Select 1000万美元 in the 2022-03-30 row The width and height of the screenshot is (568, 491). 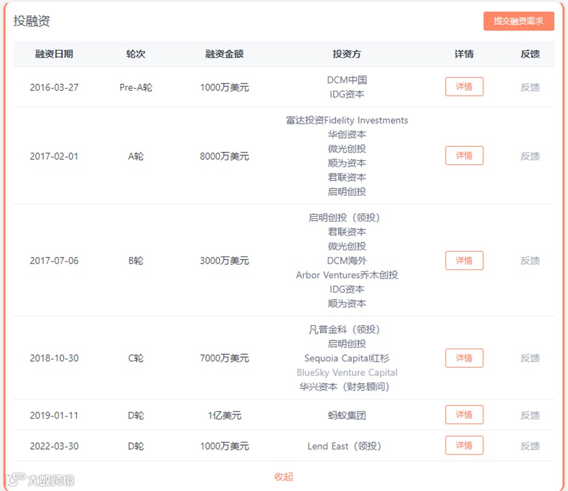click(224, 446)
